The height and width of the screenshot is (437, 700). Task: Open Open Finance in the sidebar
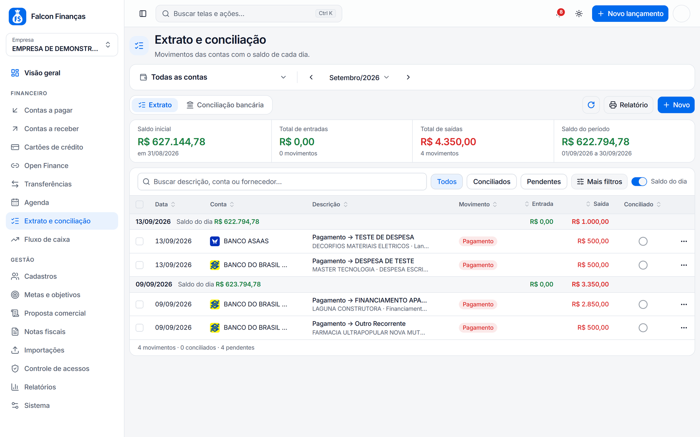pos(62,166)
